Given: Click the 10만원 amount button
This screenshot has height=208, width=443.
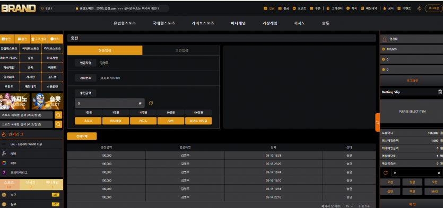Looking at the screenshot, I should (143, 112).
